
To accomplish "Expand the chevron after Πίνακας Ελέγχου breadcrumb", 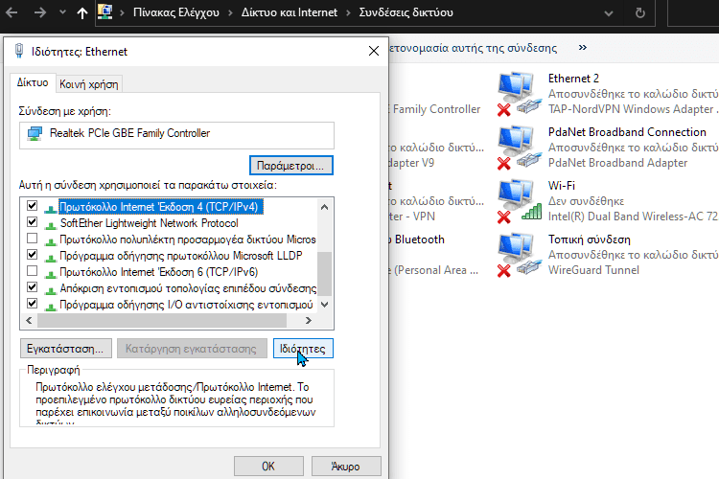I will pyautogui.click(x=231, y=12).
